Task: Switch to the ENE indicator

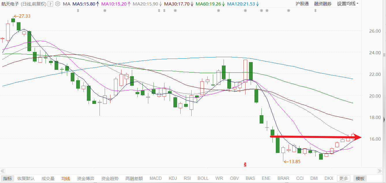Action: pyautogui.click(x=266, y=178)
